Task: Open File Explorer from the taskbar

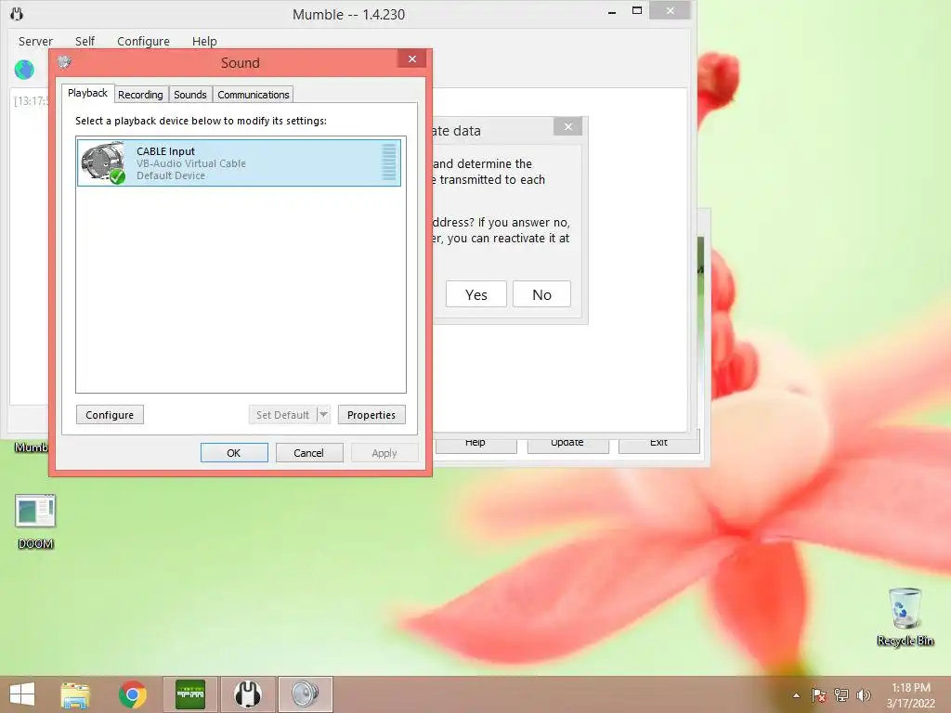Action: (x=75, y=694)
